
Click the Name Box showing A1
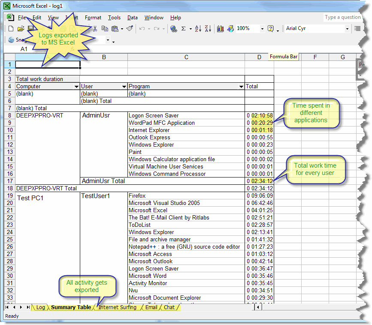coord(24,49)
